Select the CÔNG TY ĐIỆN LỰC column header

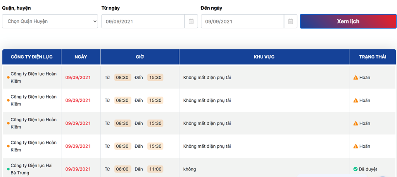tap(32, 57)
